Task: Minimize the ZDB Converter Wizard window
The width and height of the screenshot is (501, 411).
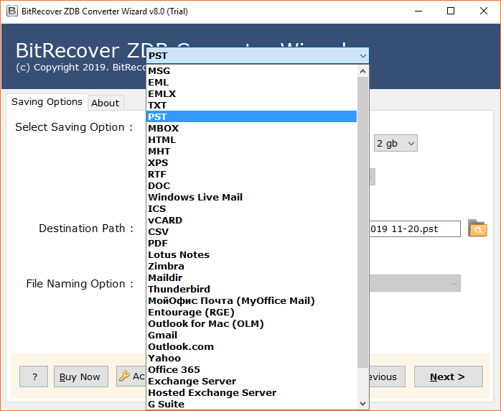Action: point(418,11)
